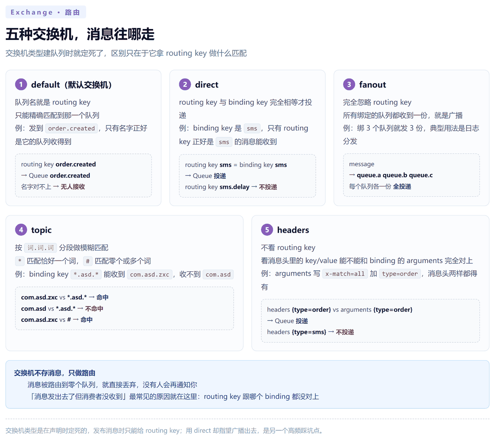Screen dimensions: 495x440
Task: Click the "order.created" inline code chip
Action: pyautogui.click(x=72, y=128)
